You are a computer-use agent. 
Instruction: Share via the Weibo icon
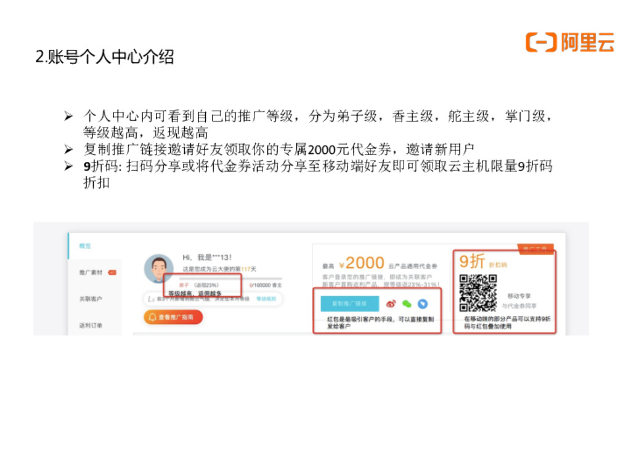[391, 304]
